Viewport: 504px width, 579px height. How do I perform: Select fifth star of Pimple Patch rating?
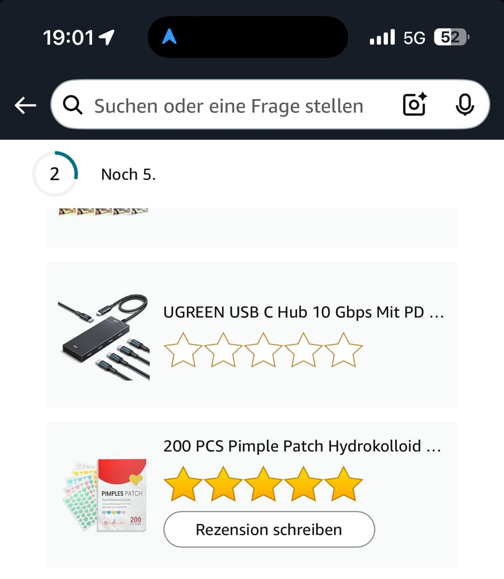coord(343,484)
